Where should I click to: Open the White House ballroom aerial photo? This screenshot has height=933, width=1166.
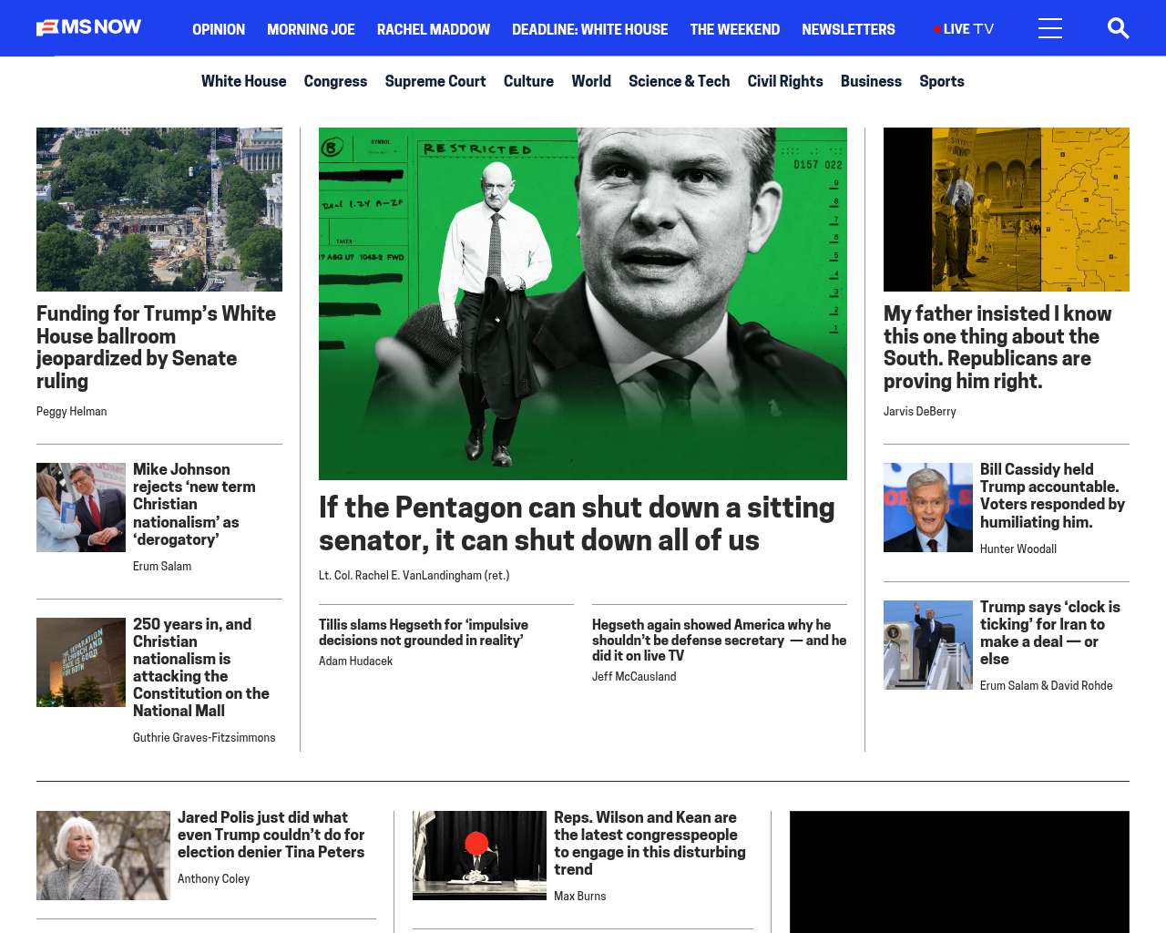click(x=159, y=210)
